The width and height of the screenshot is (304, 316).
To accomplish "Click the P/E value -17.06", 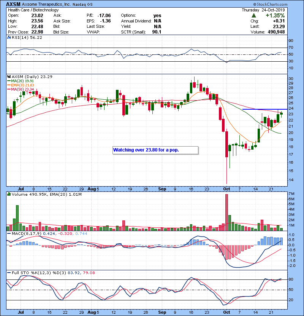I will [104, 16].
